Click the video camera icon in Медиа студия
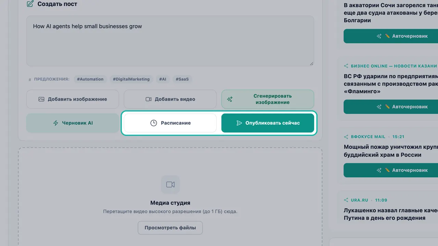The image size is (438, 246). 170,185
